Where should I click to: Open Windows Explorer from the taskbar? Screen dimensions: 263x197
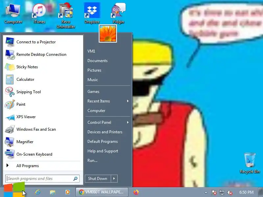pyautogui.click(x=53, y=192)
